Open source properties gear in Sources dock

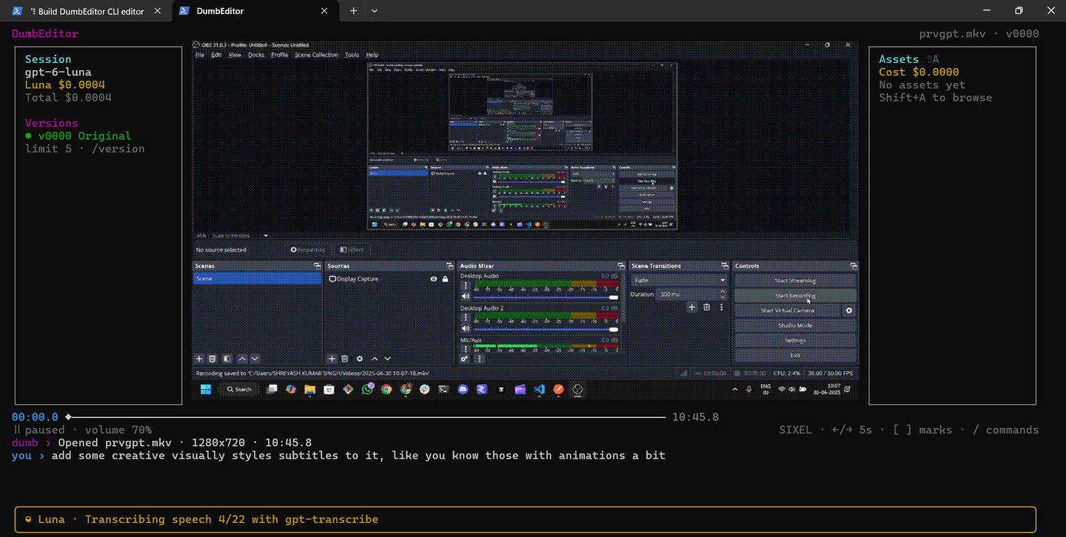click(360, 359)
